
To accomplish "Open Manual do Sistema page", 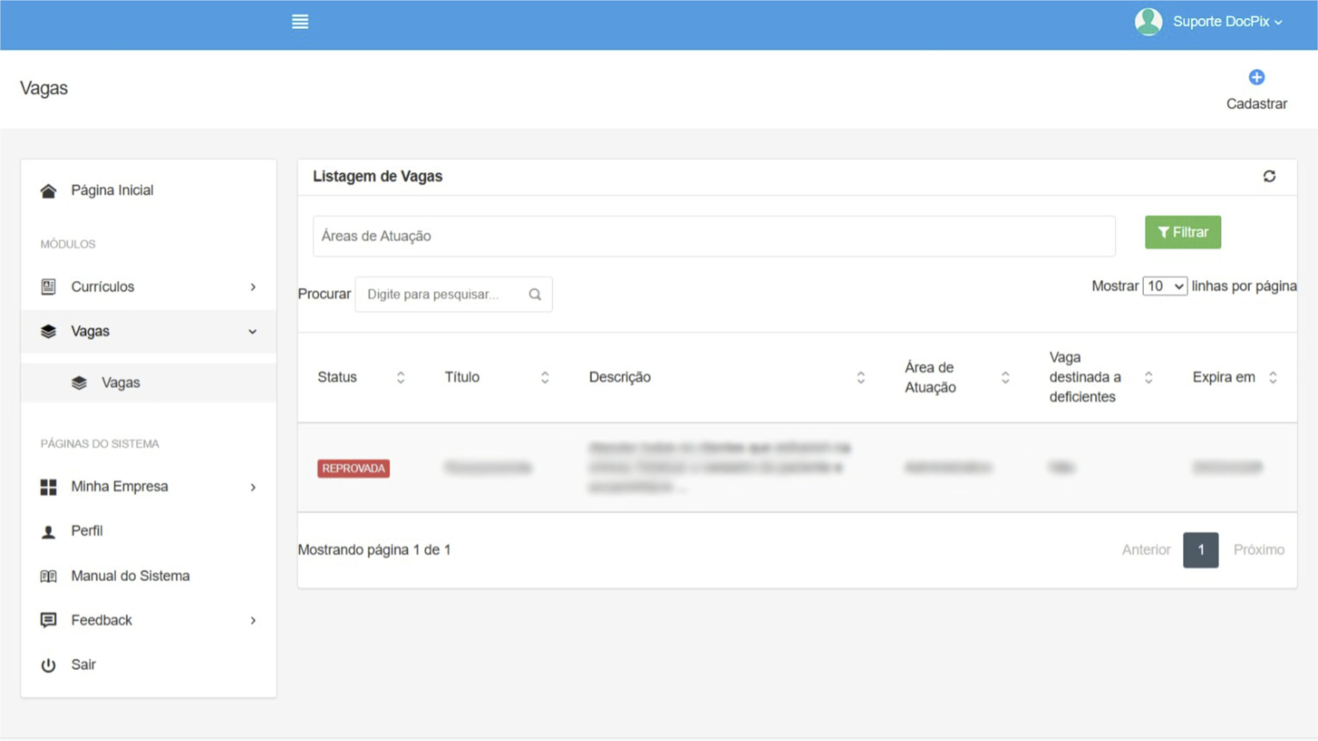I will coord(130,576).
